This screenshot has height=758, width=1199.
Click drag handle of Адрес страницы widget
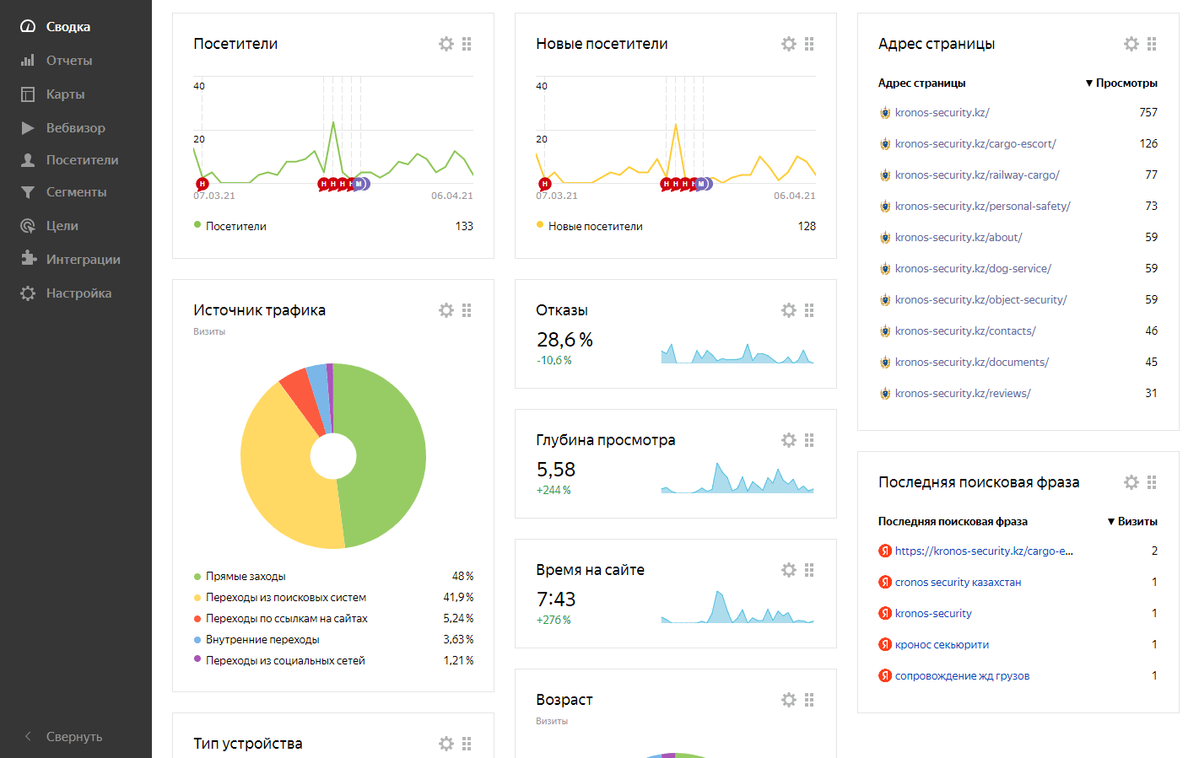(1152, 44)
